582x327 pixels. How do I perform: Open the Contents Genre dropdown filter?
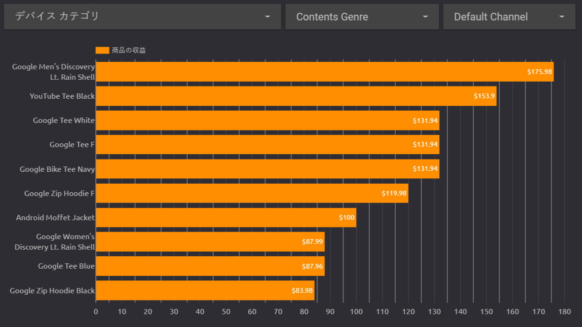(362, 17)
